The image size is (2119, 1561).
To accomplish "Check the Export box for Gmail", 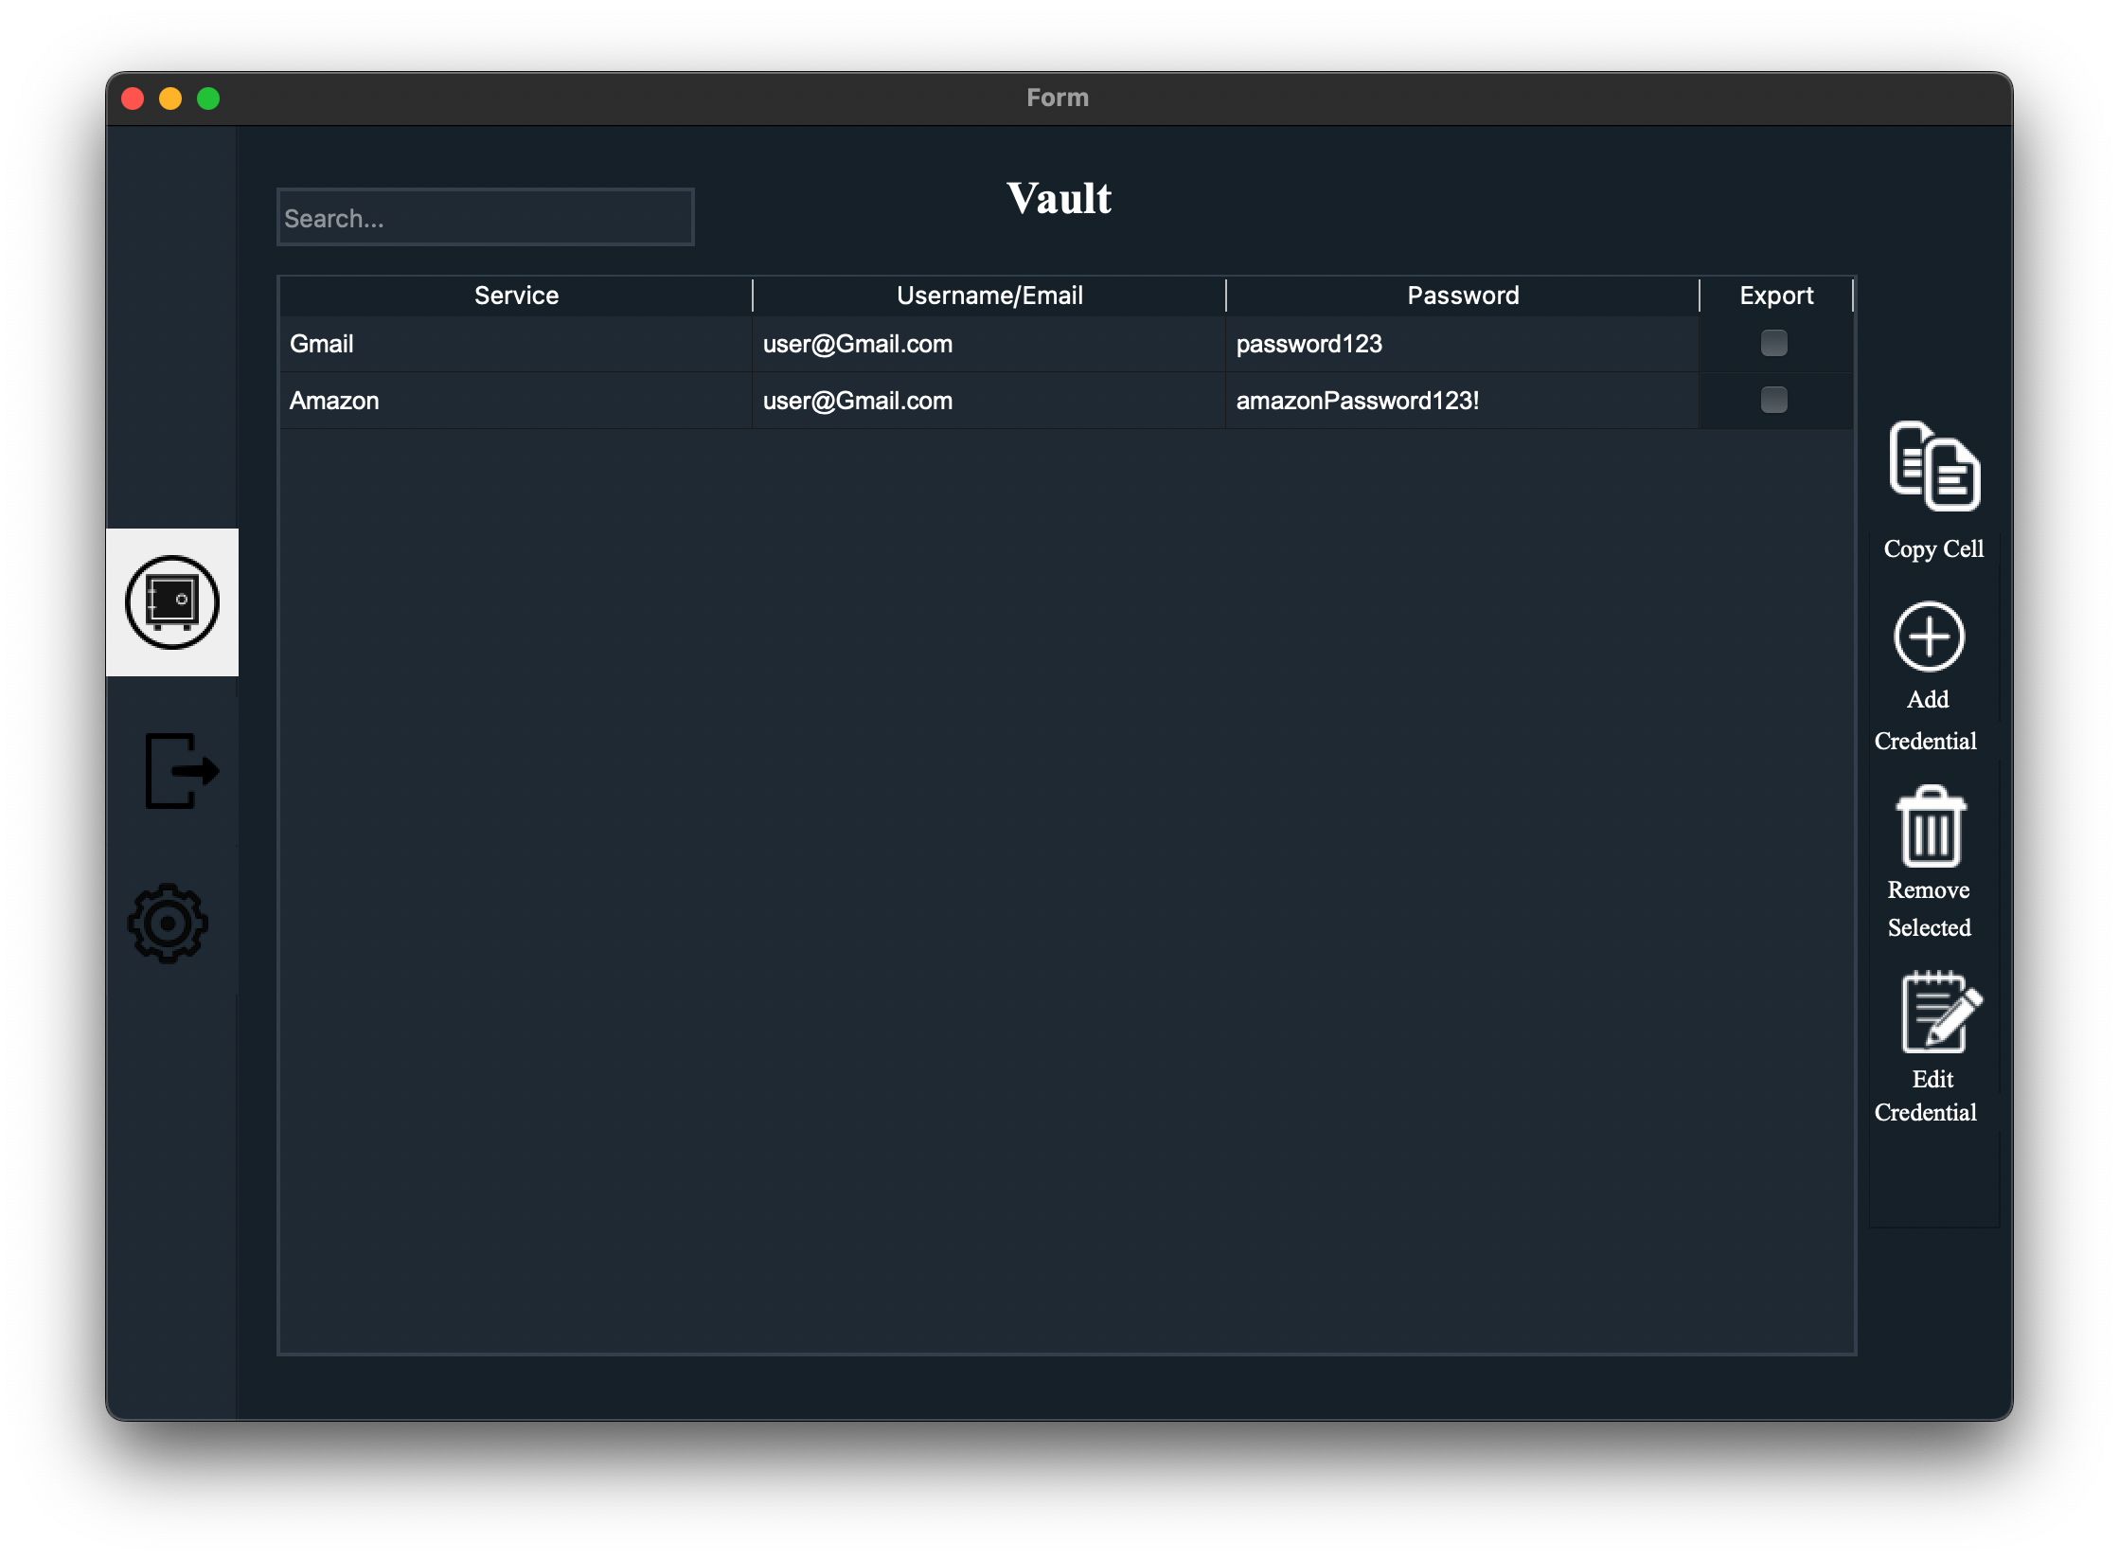I will coord(1773,343).
